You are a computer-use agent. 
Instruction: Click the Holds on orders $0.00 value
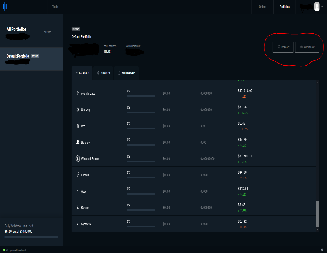tap(107, 51)
